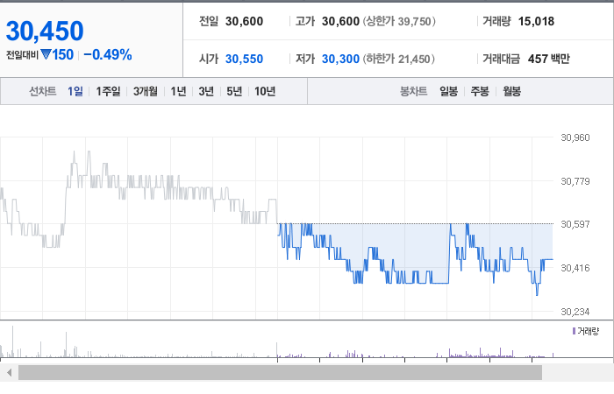614x394 pixels.
Task: Click the 거래대금 457 백만 value
Action: pos(548,59)
